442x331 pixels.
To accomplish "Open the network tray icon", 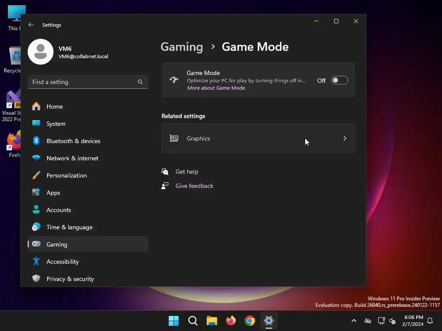I will pyautogui.click(x=382, y=321).
